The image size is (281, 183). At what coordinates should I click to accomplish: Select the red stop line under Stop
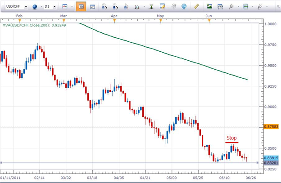232,143
